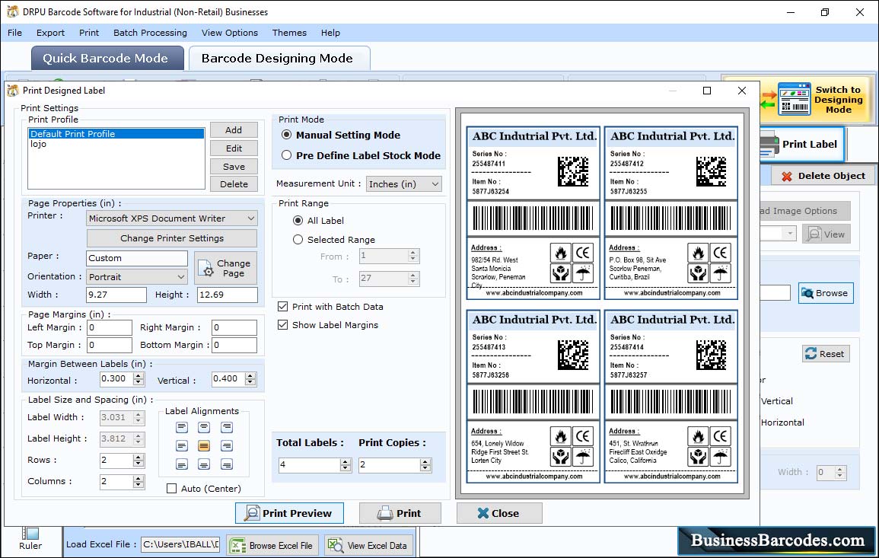This screenshot has height=558, width=879.
Task: Click the page Height input field
Action: (228, 295)
